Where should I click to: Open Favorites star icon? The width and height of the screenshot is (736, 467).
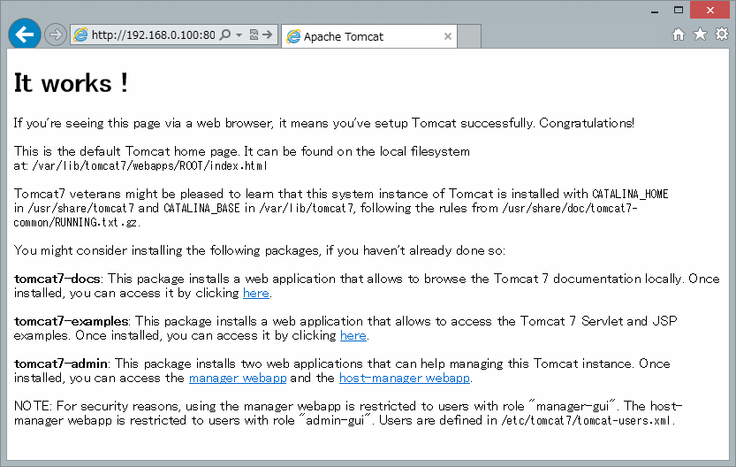click(701, 34)
